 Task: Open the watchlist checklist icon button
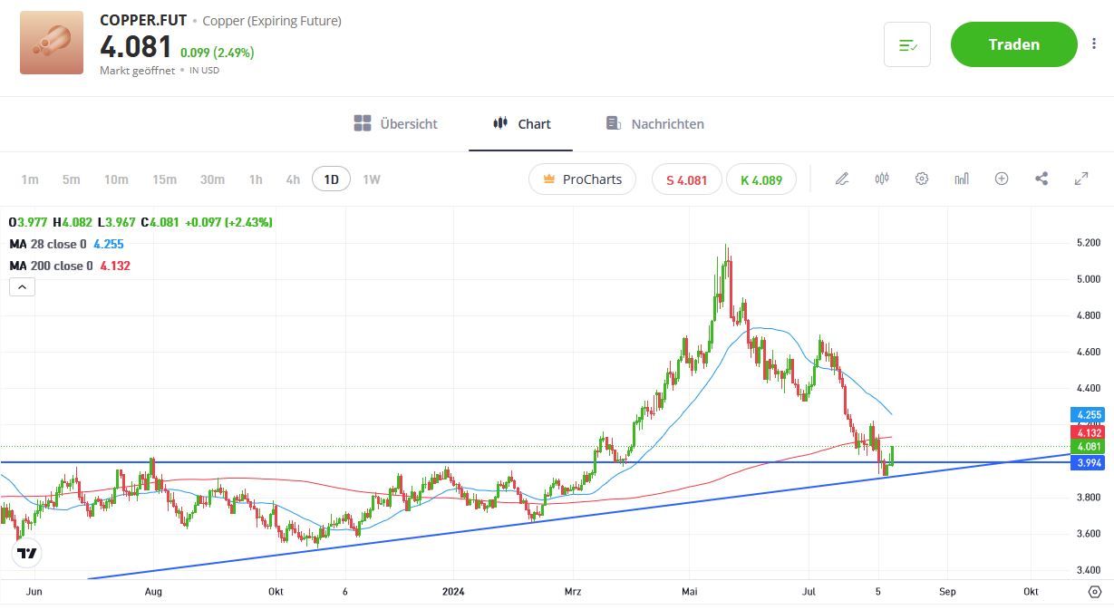(x=907, y=44)
